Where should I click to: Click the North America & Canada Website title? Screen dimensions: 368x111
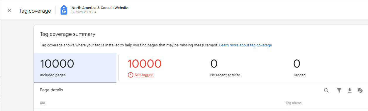100,8
